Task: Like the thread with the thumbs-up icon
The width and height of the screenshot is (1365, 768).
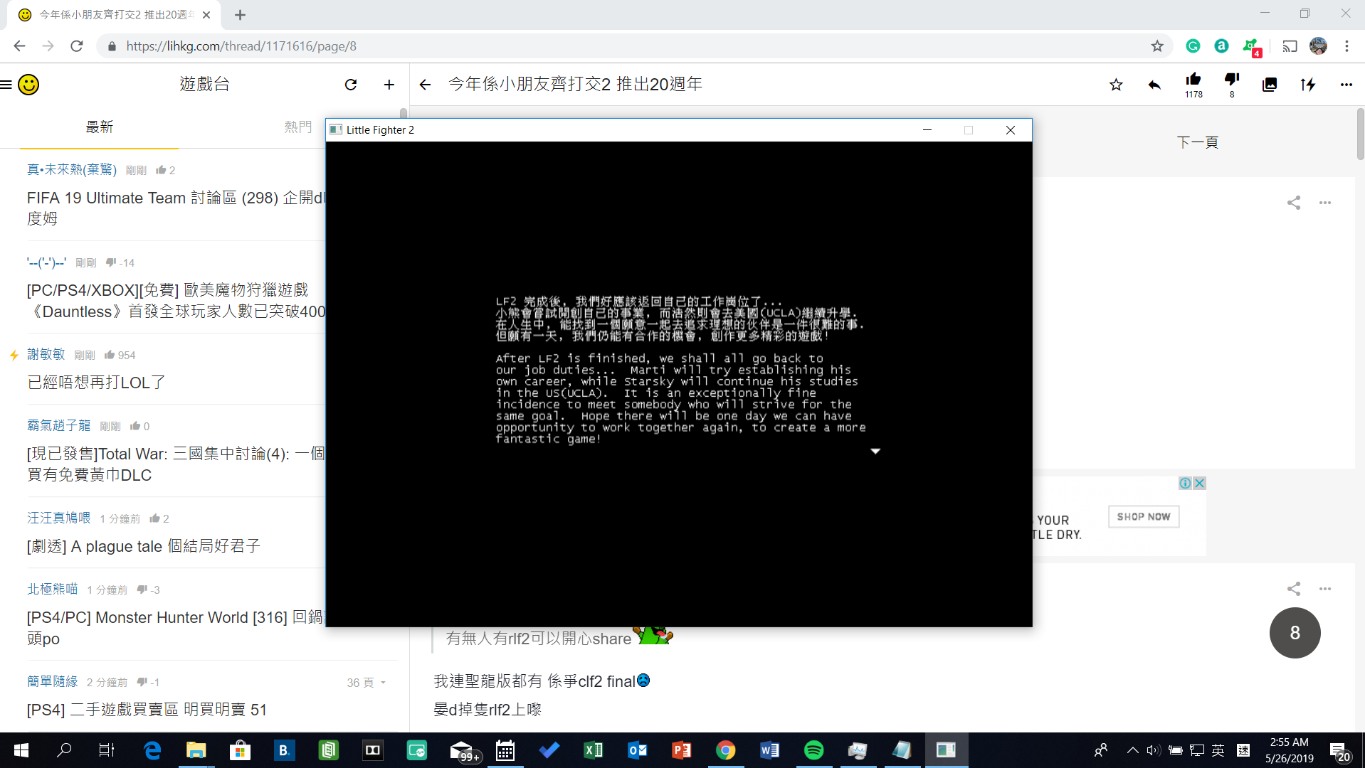Action: point(1193,80)
